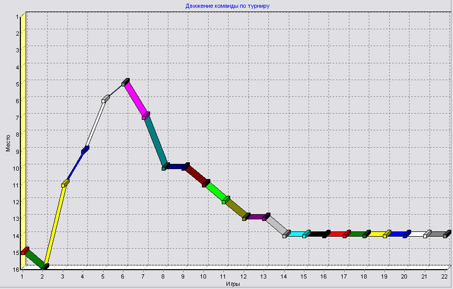453x289 pixels.
Task: Click the yellow marker at game 3, place 11
Action: pos(65,183)
